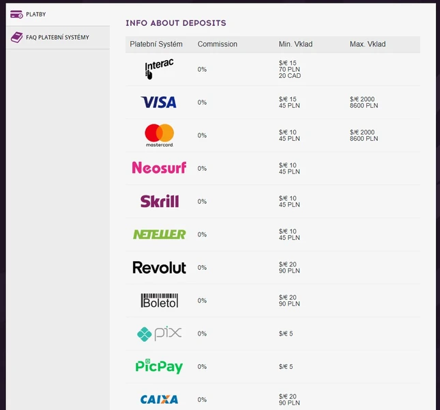Click the Info About Deposits heading
The width and height of the screenshot is (440, 410).
tap(175, 23)
